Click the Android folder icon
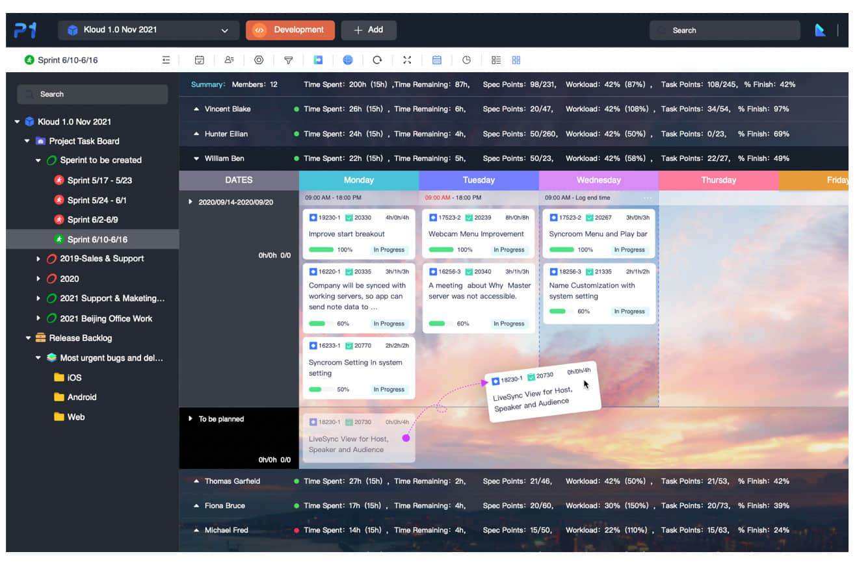Screen dimensions: 857x569 (59, 397)
